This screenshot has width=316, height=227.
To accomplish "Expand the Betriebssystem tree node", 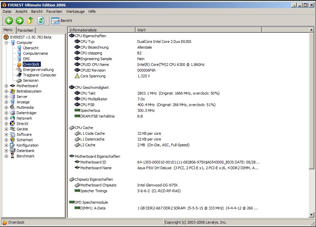I will pyautogui.click(x=6, y=91).
